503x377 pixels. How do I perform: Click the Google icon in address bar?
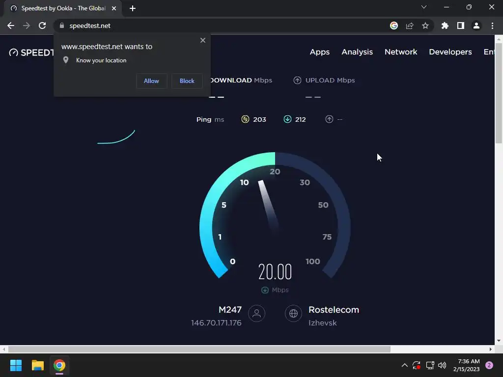coord(394,26)
